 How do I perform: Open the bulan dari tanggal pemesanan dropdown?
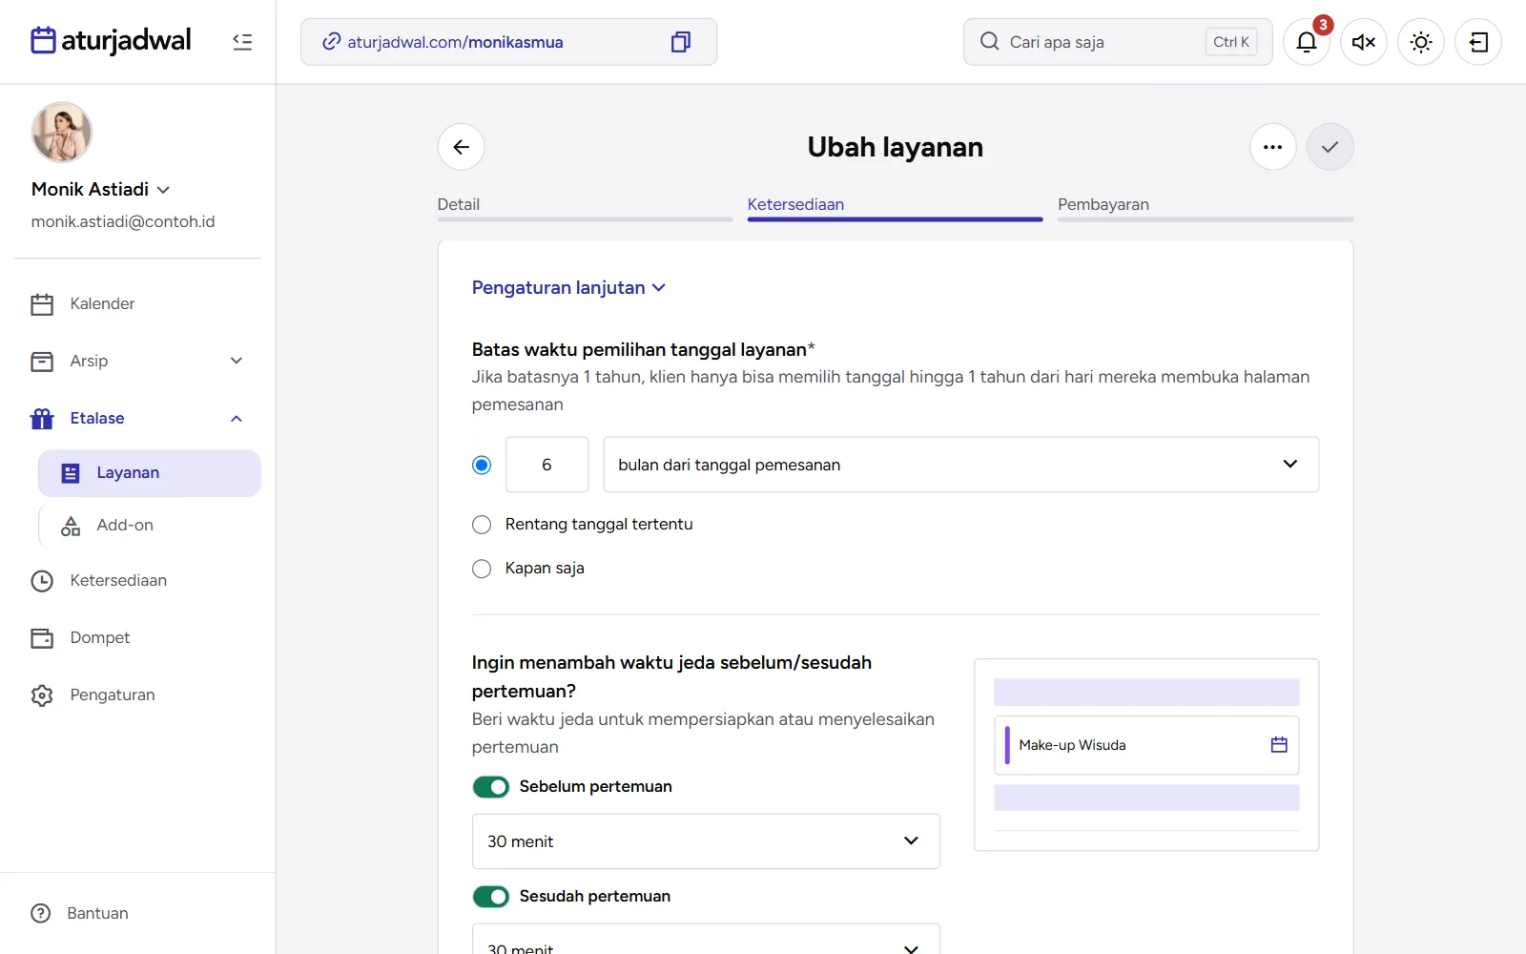pos(961,465)
